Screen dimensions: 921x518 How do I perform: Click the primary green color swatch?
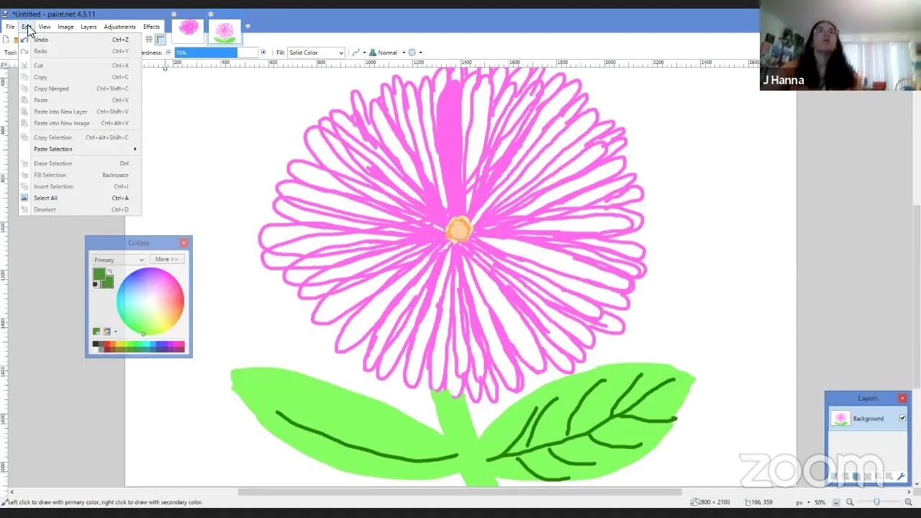coord(99,274)
